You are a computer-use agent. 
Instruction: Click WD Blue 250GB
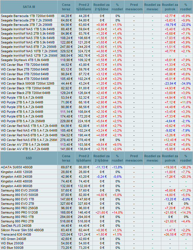click(x=12, y=244)
